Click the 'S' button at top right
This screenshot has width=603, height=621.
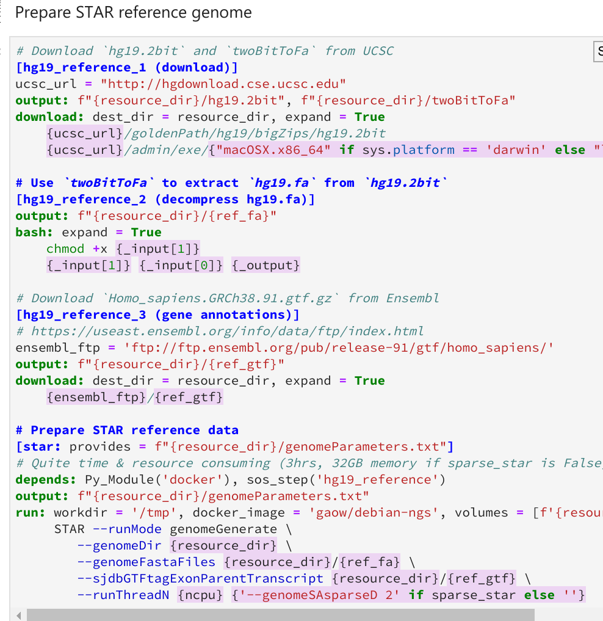click(599, 52)
